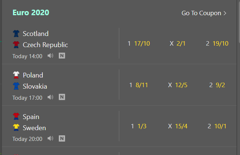Click the speaker icon next to Today 17:00
Viewport: 240px width, 155px height.
(50, 97)
